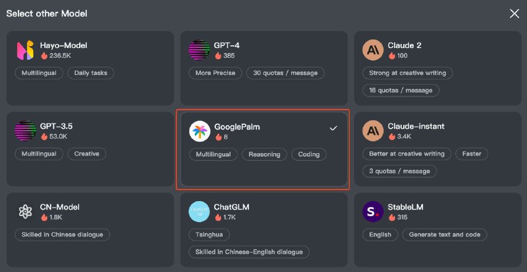
Task: Click the Skilled in Chinese dialogue tag
Action: (62, 235)
